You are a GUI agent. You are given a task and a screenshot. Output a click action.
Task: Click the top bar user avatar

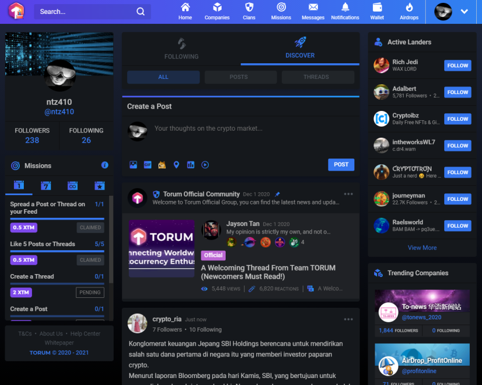[443, 12]
